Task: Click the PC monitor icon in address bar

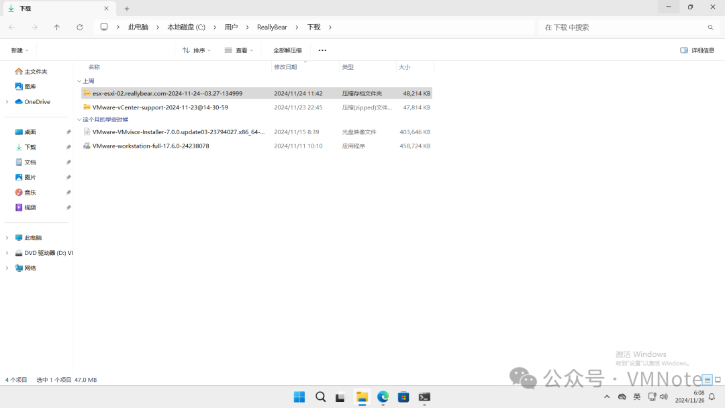Action: 104,28
